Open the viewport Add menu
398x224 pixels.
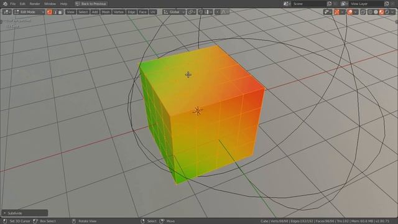click(x=95, y=12)
